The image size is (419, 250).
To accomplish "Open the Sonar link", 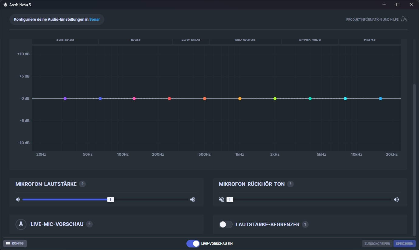I will (94, 19).
